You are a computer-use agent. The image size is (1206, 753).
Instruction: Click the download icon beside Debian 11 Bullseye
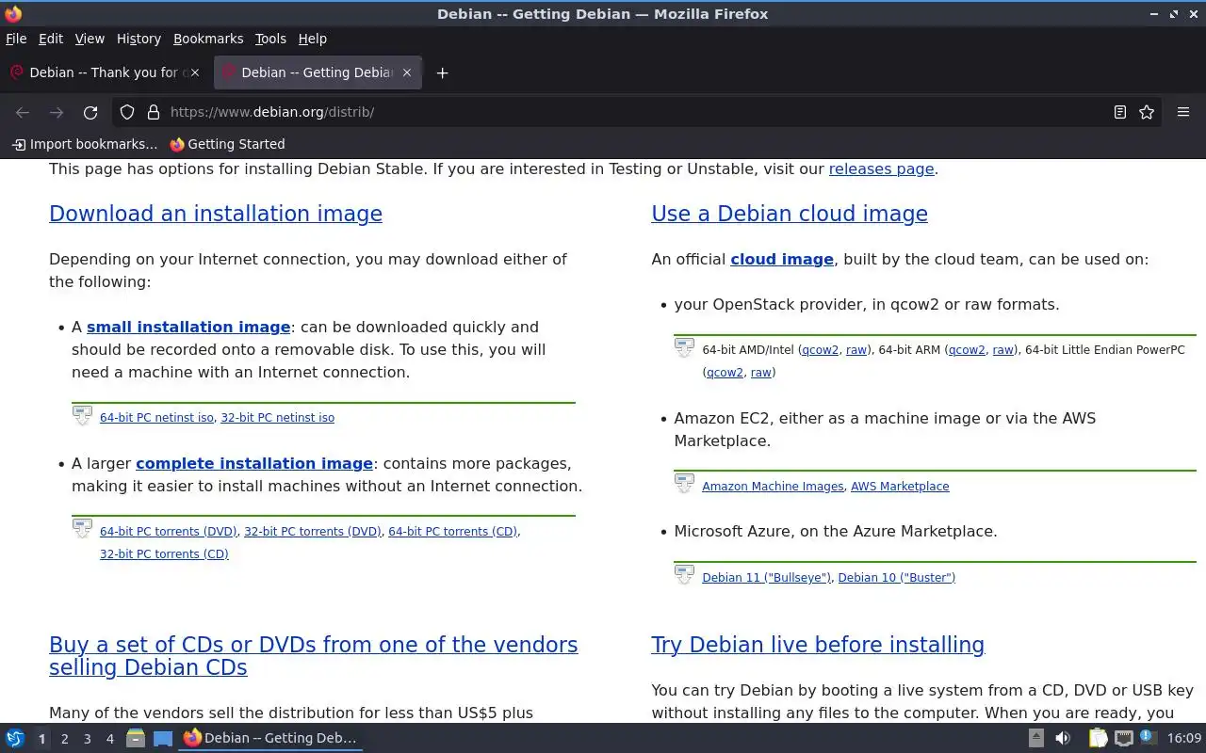tap(684, 575)
